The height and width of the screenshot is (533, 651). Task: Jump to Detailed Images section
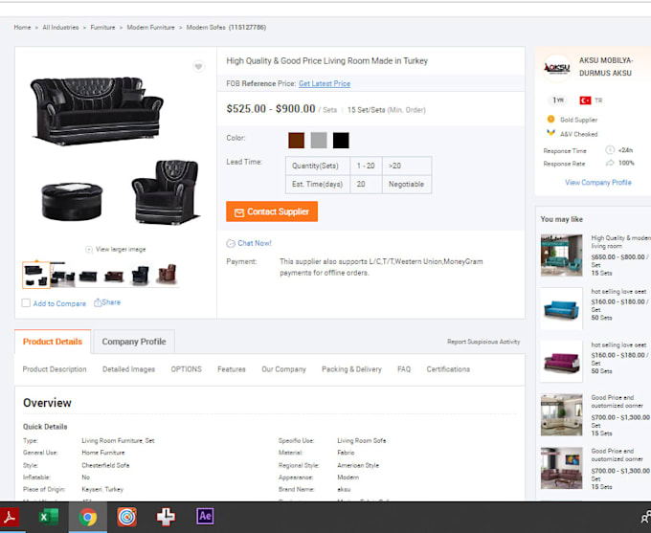(128, 369)
